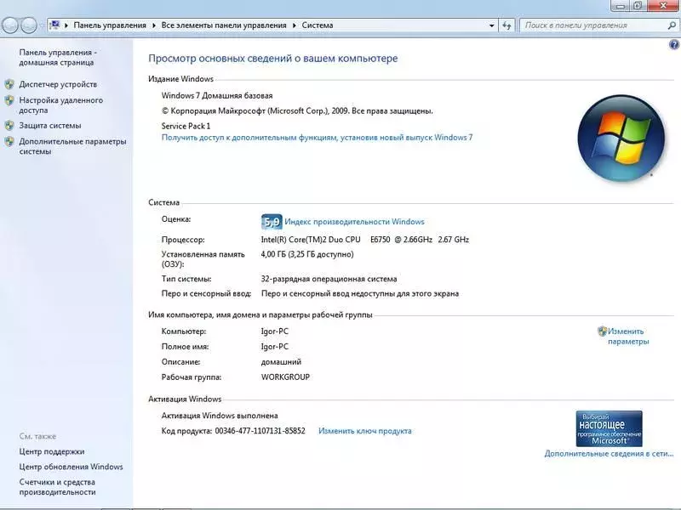Click the Back navigation arrow button

pos(10,25)
